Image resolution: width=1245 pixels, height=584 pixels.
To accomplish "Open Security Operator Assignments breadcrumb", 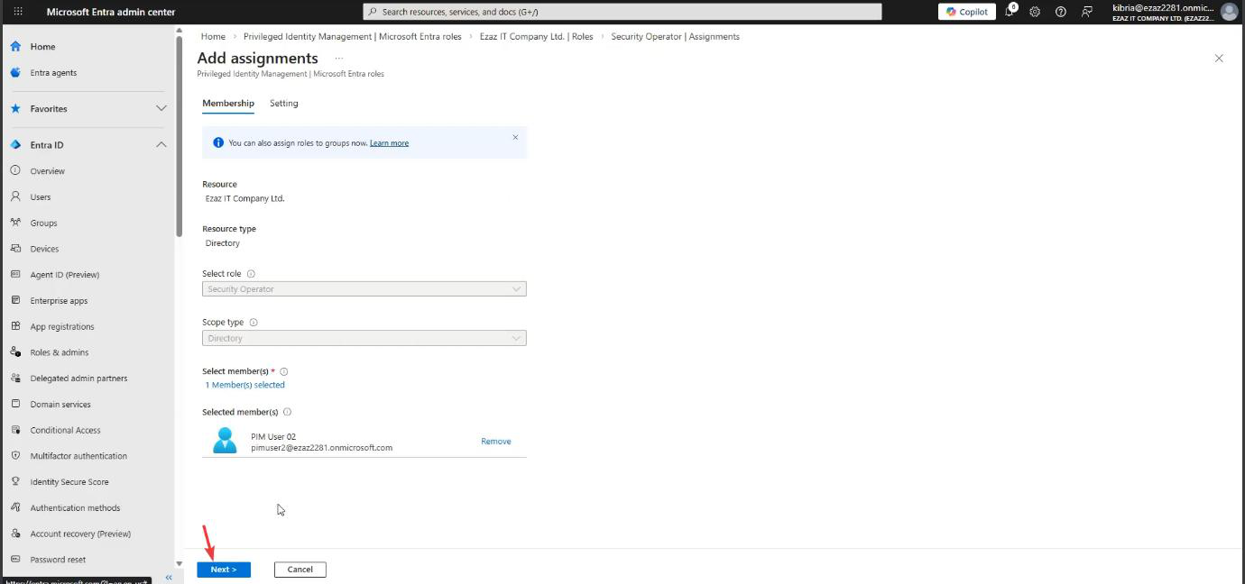I will (675, 37).
